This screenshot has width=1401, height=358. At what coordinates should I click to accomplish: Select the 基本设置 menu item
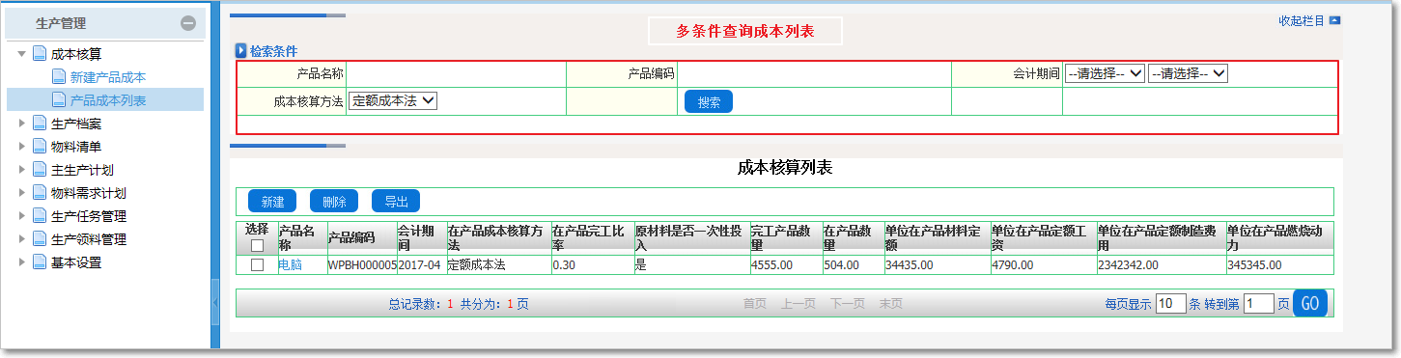pos(76,262)
